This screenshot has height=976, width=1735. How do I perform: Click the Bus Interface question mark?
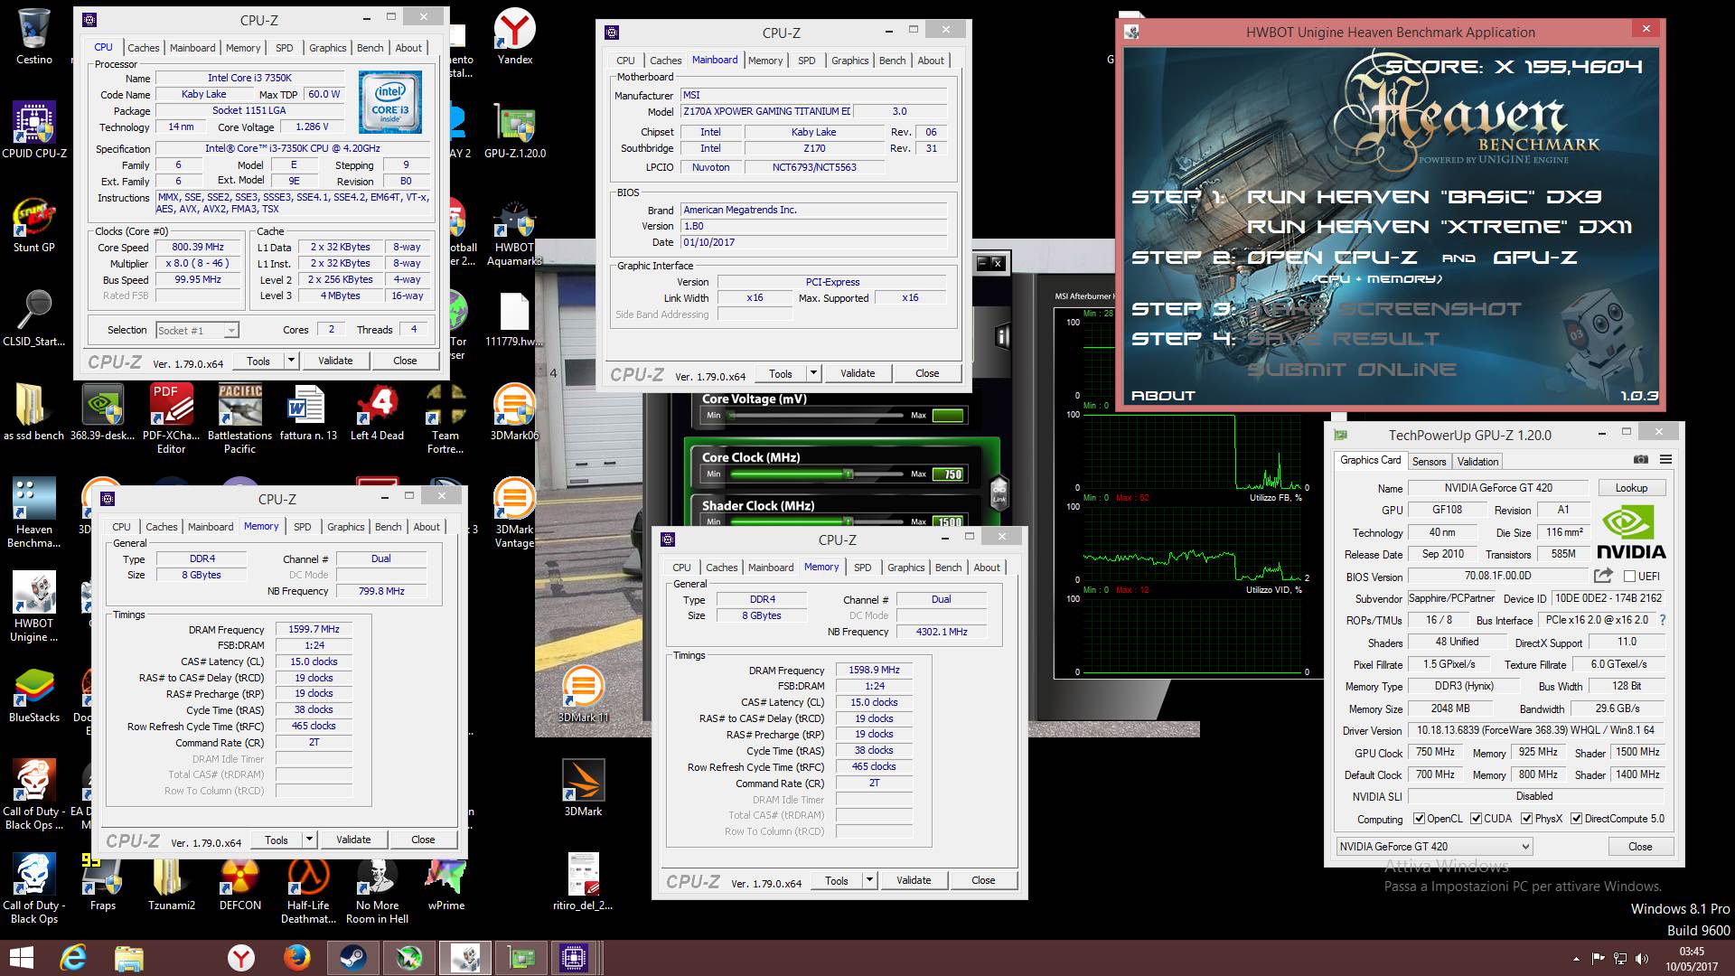pos(1662,620)
